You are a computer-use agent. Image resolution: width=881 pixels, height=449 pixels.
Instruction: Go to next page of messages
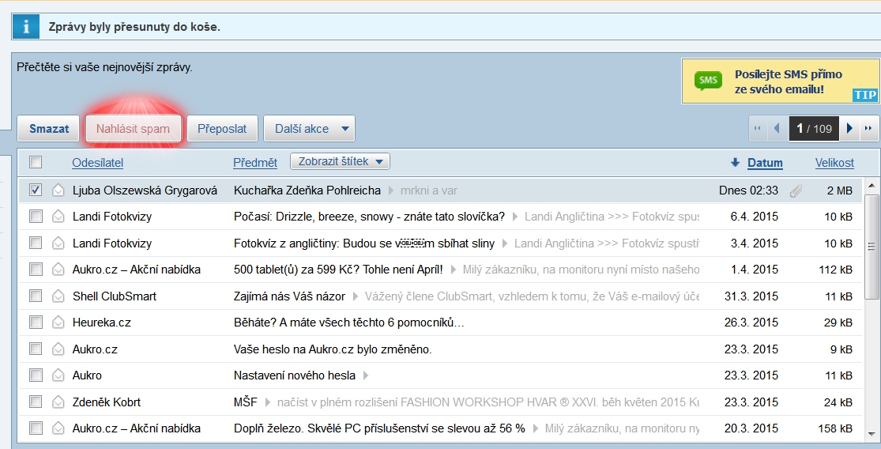[x=850, y=128]
